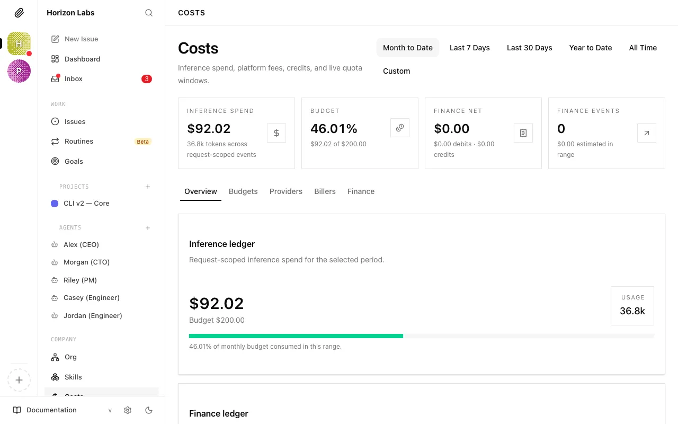The height and width of the screenshot is (424, 678).
Task: Select the Month to Date range
Action: 408,48
